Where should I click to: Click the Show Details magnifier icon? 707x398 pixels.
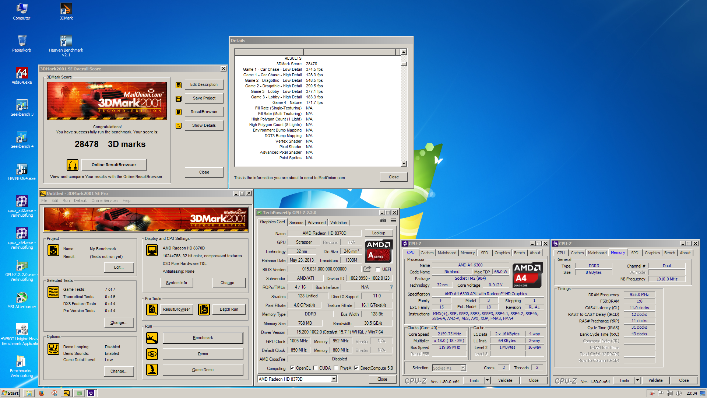(179, 126)
